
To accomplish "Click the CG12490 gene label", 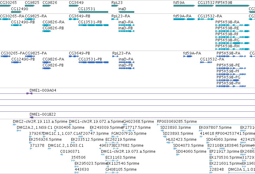I will (19, 9).
